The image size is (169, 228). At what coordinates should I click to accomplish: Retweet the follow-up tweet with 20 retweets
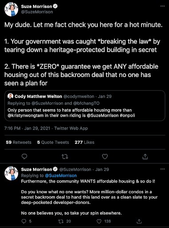pyautogui.click(x=64, y=221)
